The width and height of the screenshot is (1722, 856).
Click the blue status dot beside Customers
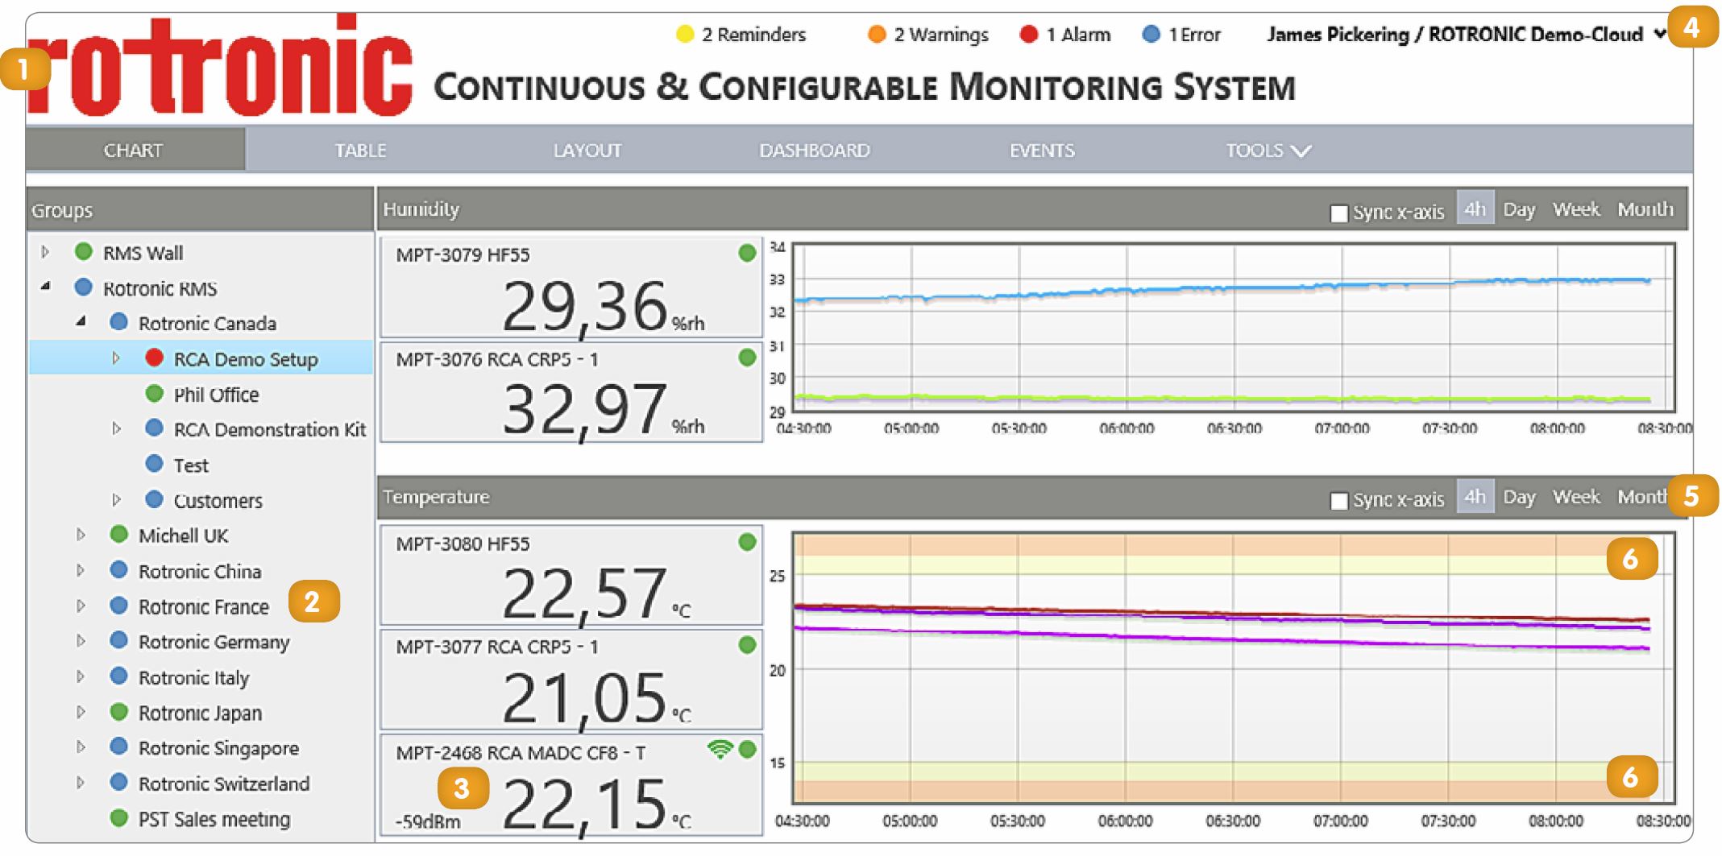click(154, 499)
